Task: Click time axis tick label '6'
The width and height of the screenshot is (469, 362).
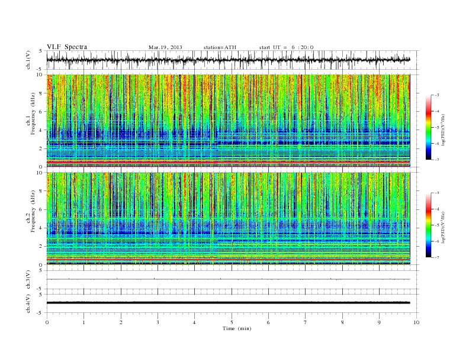Action: (268, 322)
